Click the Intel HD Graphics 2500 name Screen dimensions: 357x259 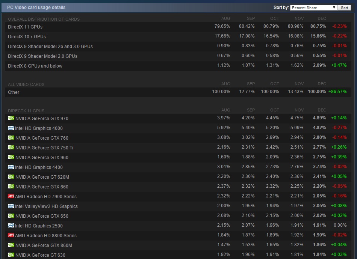coord(39,226)
